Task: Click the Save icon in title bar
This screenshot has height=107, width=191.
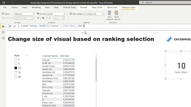Action: point(4,2)
